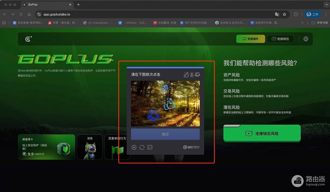The height and width of the screenshot is (192, 330).
Task: Open the browser extensions puzzle icon
Action: pyautogui.click(x=296, y=14)
